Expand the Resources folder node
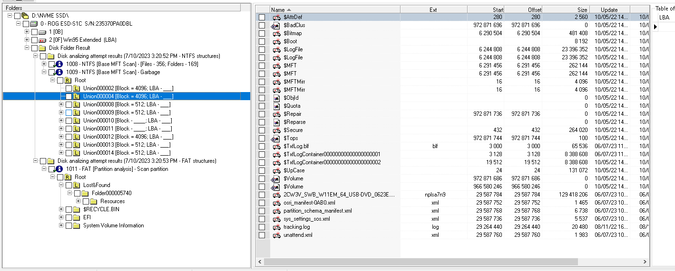This screenshot has width=675, height=271. point(78,201)
